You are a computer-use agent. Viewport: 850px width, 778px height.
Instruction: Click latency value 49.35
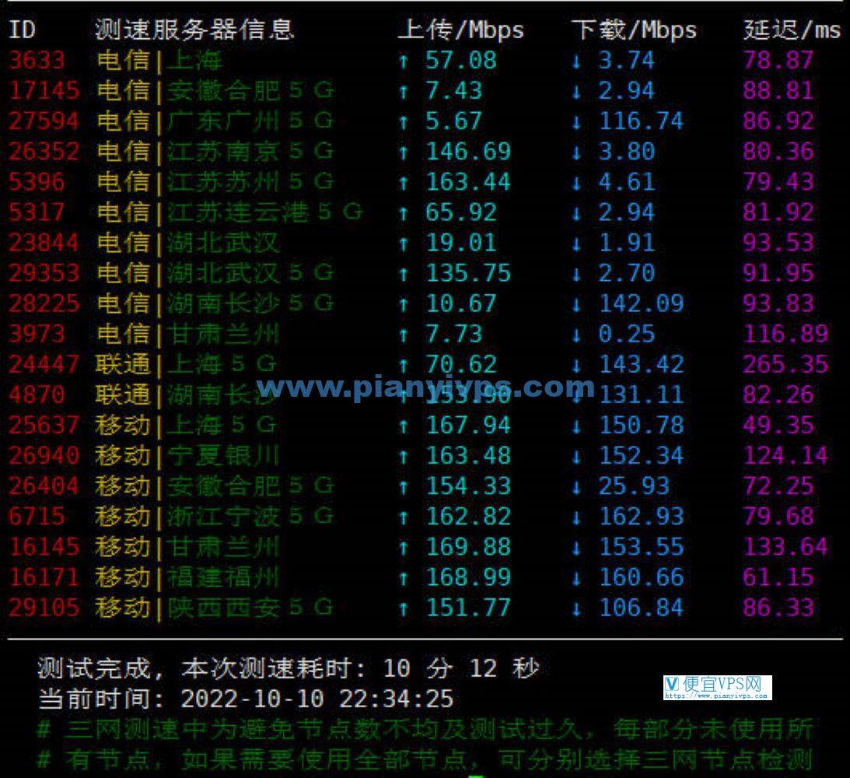[x=778, y=425]
